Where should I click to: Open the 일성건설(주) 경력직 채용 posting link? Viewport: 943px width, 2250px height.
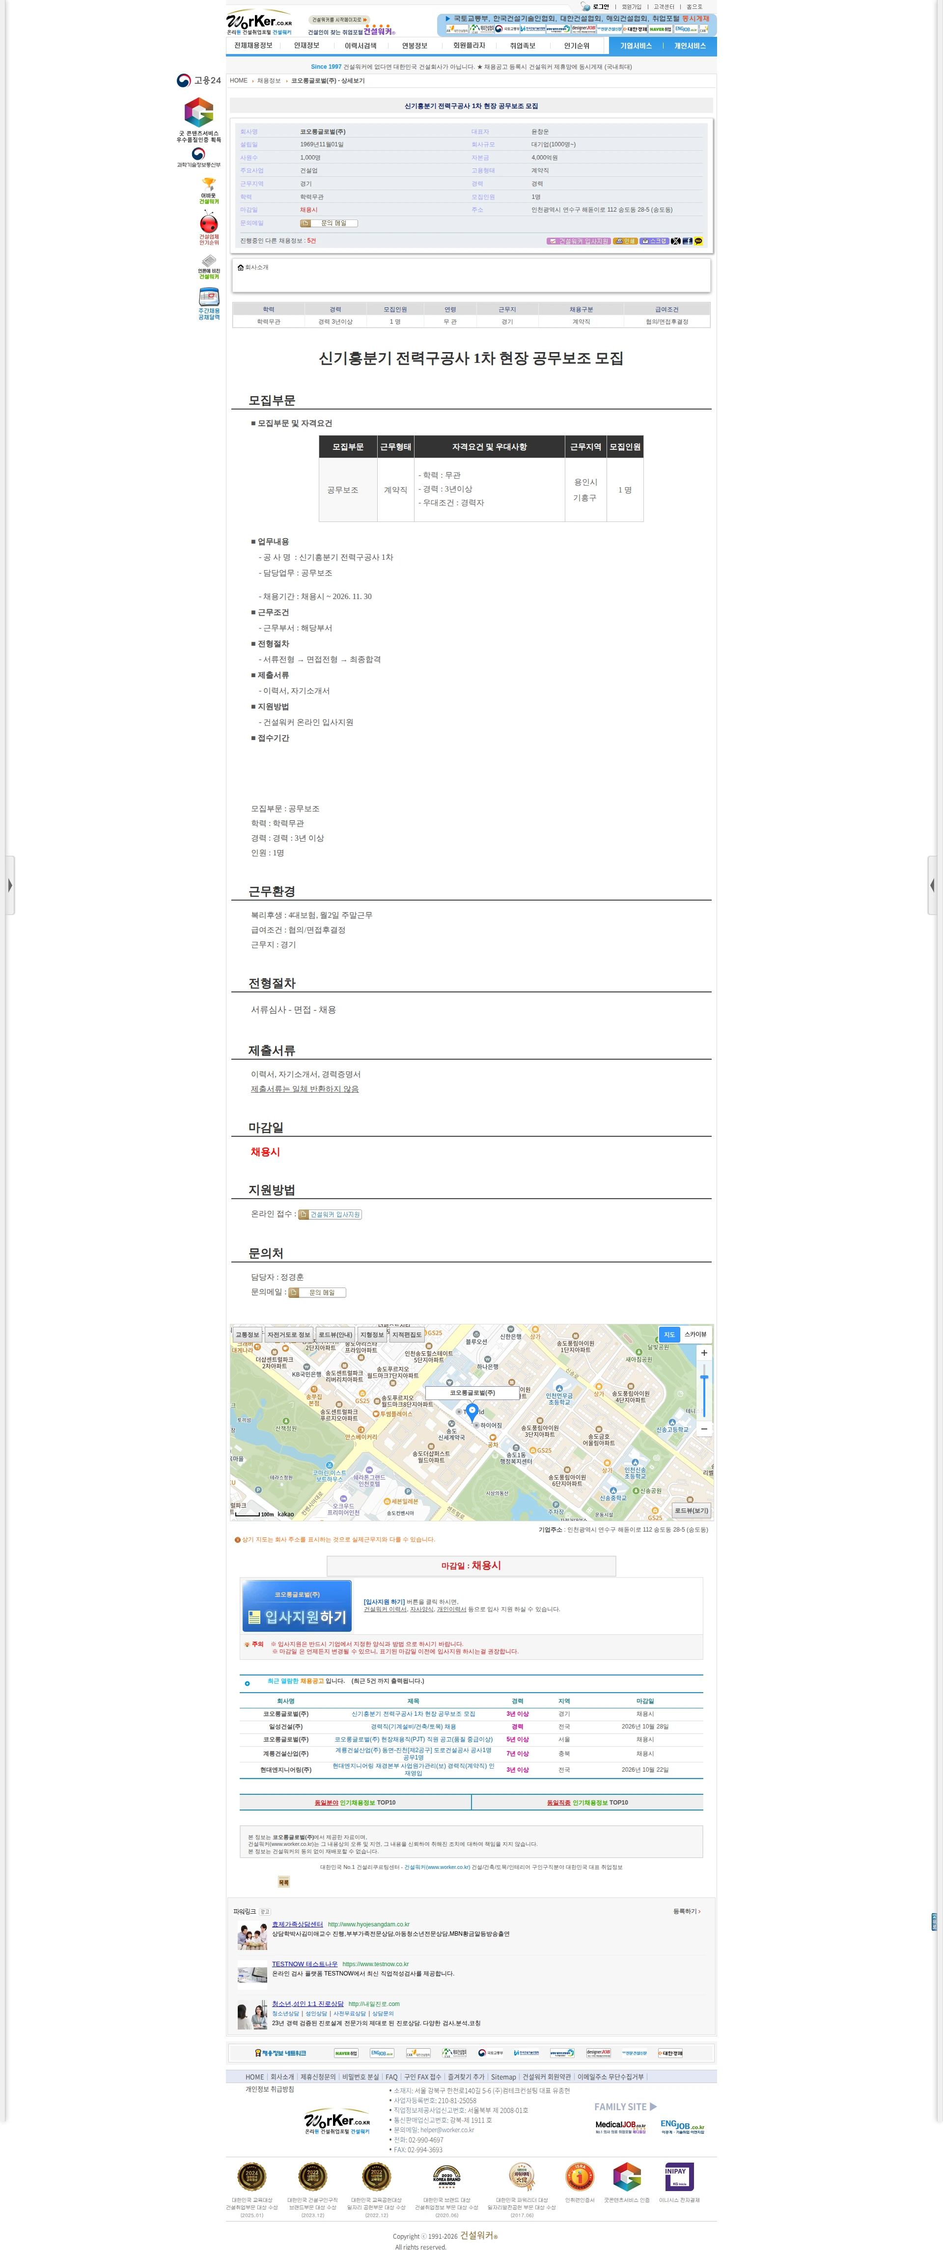pyautogui.click(x=413, y=1726)
